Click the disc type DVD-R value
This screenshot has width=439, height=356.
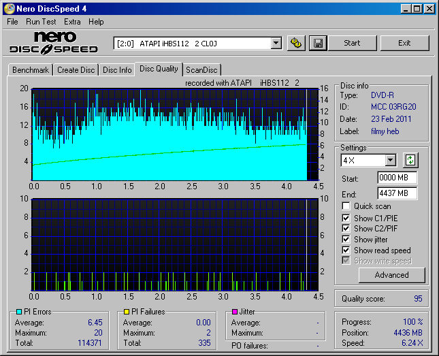[383, 95]
